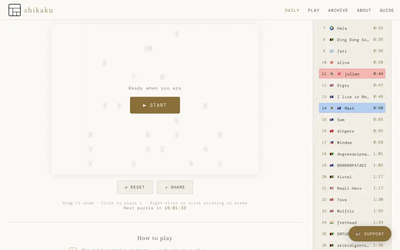Image resolution: width=400 pixels, height=250 pixels.
Task: Open the GUIDE menu item
Action: (387, 10)
